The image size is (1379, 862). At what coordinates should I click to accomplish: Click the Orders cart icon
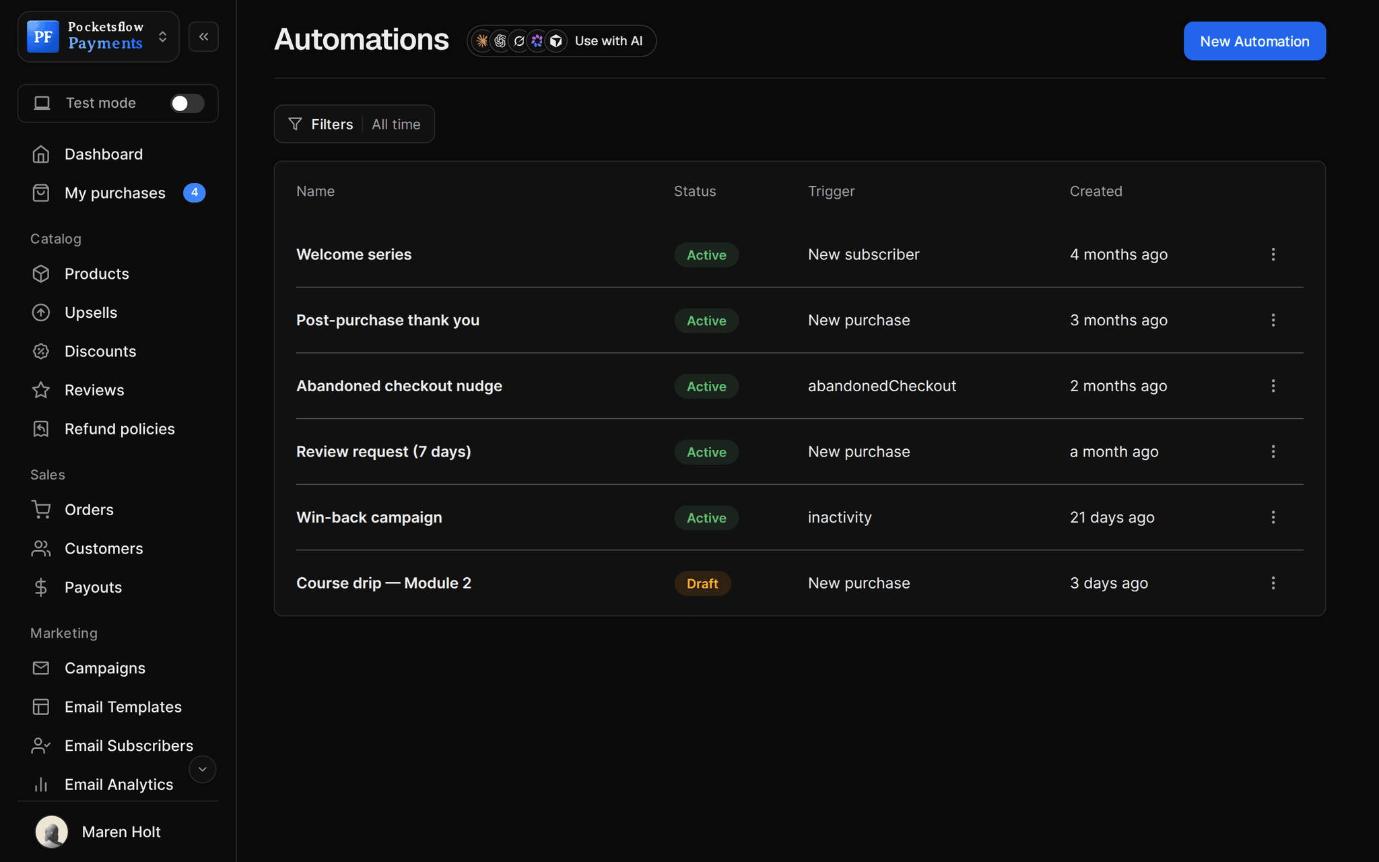click(x=41, y=510)
